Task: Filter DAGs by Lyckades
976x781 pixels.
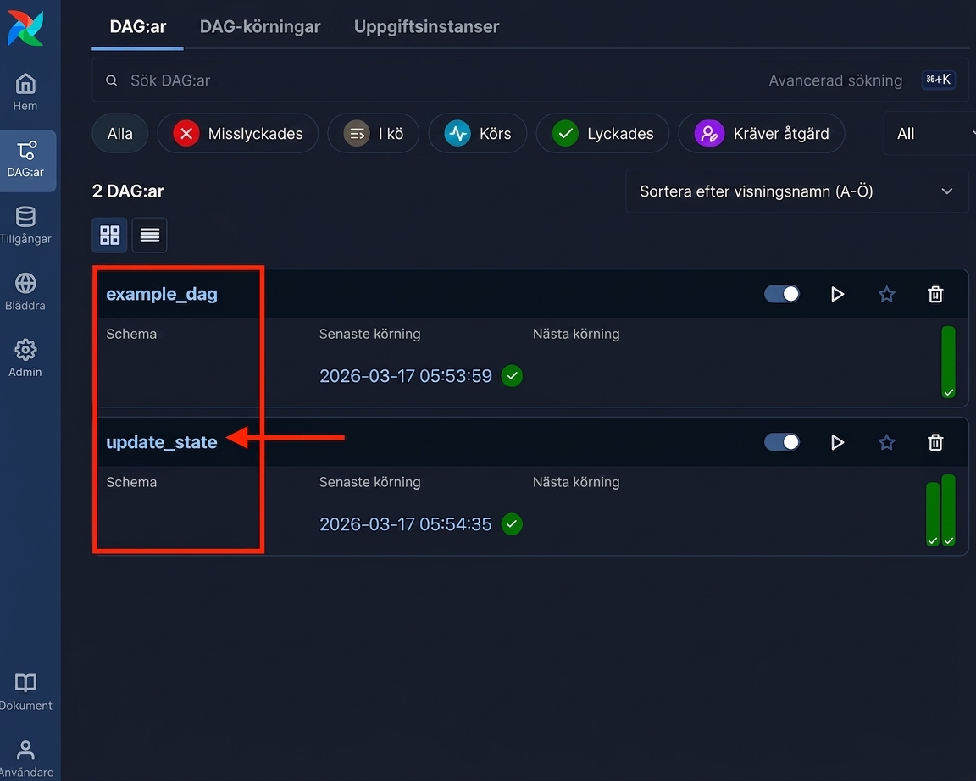Action: (602, 133)
